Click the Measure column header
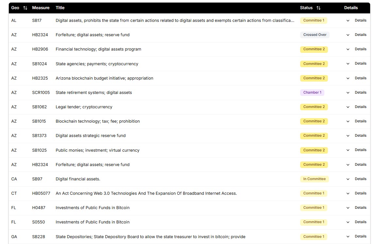Image resolution: width=376 pixels, height=244 pixels. coord(41,8)
